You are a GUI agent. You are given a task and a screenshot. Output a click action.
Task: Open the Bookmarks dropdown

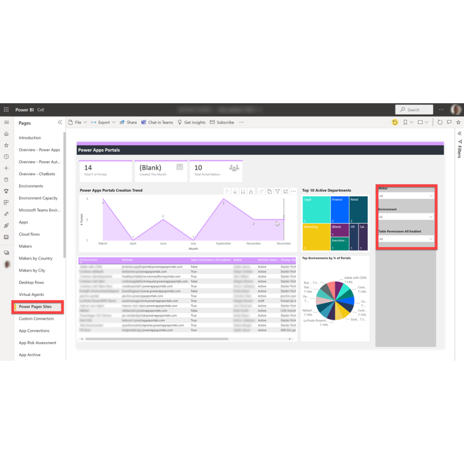[x=408, y=122]
